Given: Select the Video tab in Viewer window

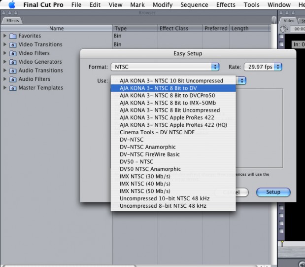Looking at the screenshot, I should click(x=289, y=21).
